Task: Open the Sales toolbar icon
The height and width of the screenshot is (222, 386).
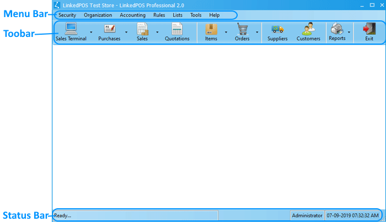Action: [142, 29]
